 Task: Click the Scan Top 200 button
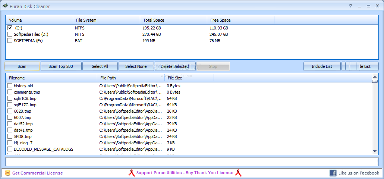pos(61,66)
